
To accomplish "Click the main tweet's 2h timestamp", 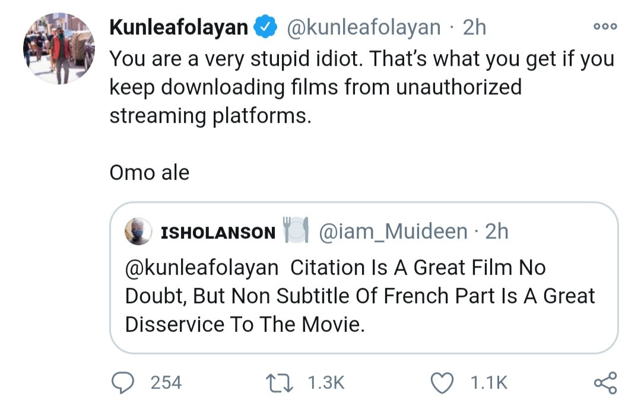I will pyautogui.click(x=475, y=27).
